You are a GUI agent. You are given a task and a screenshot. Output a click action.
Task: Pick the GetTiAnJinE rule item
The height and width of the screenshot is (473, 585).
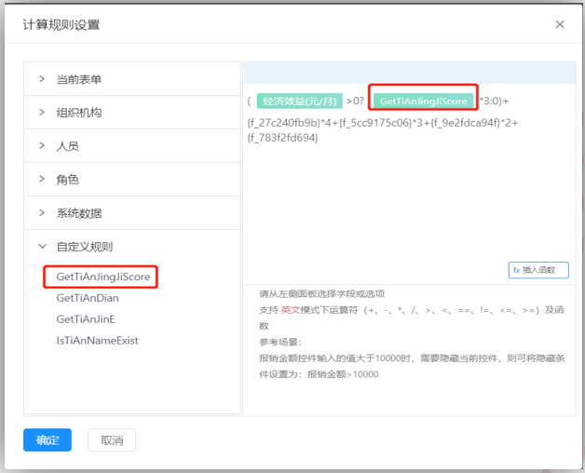coord(87,319)
